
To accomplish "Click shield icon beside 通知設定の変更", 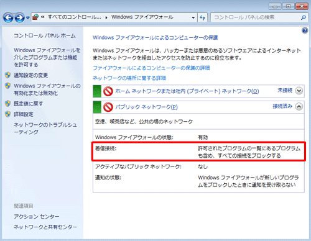I will click(x=8, y=75).
